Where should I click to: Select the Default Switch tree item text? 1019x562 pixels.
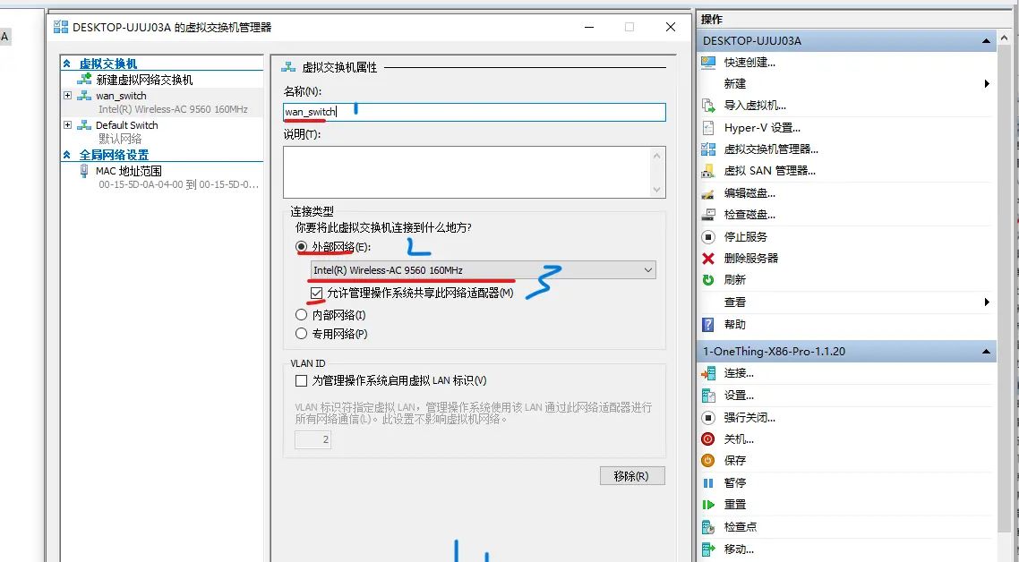pos(127,124)
